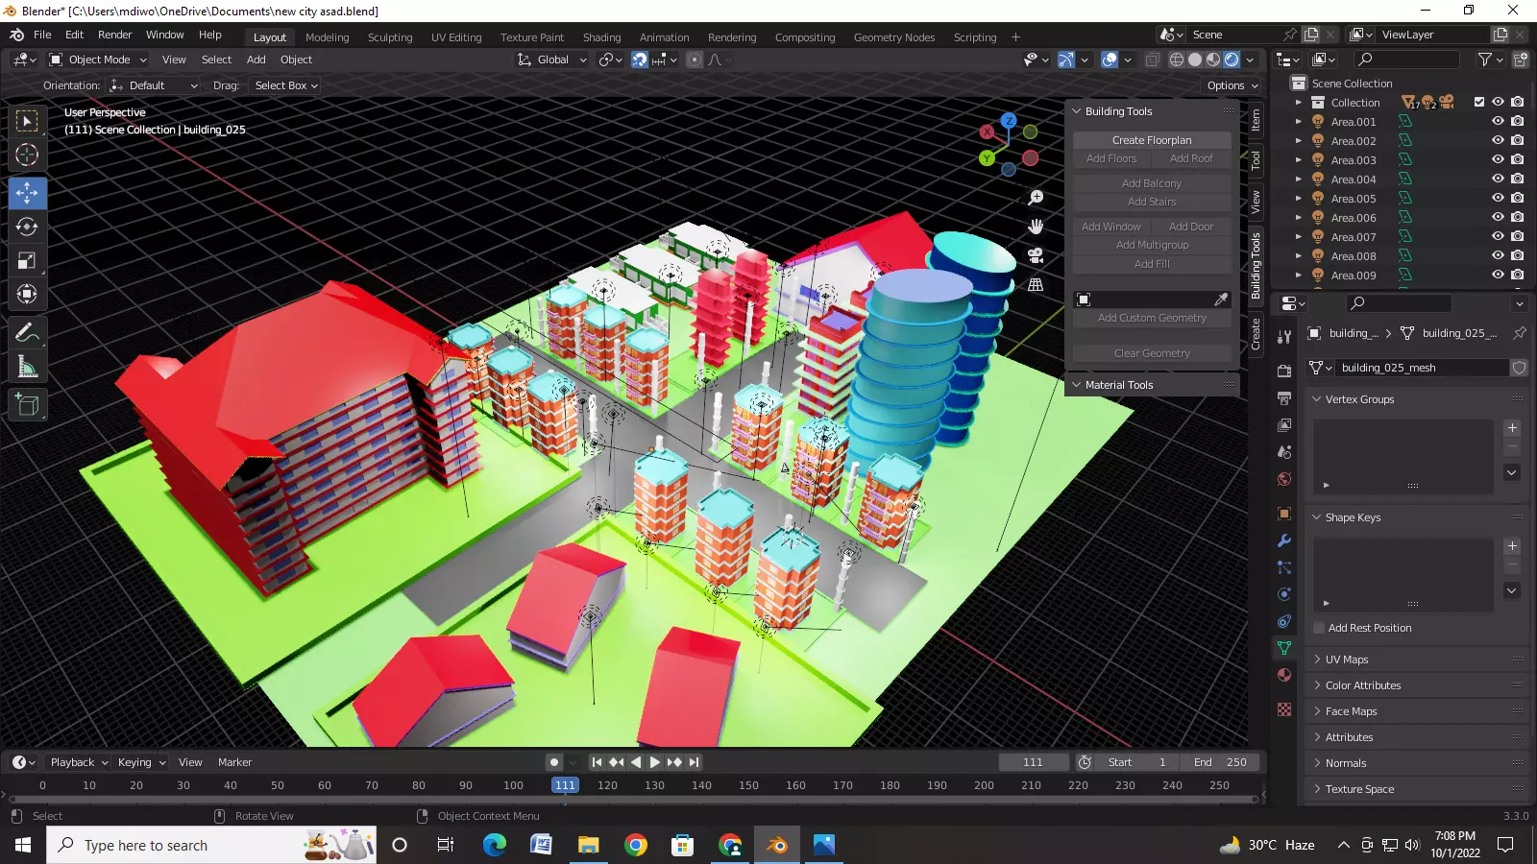The height and width of the screenshot is (864, 1537).
Task: Click the Create Floorplan button
Action: point(1152,140)
